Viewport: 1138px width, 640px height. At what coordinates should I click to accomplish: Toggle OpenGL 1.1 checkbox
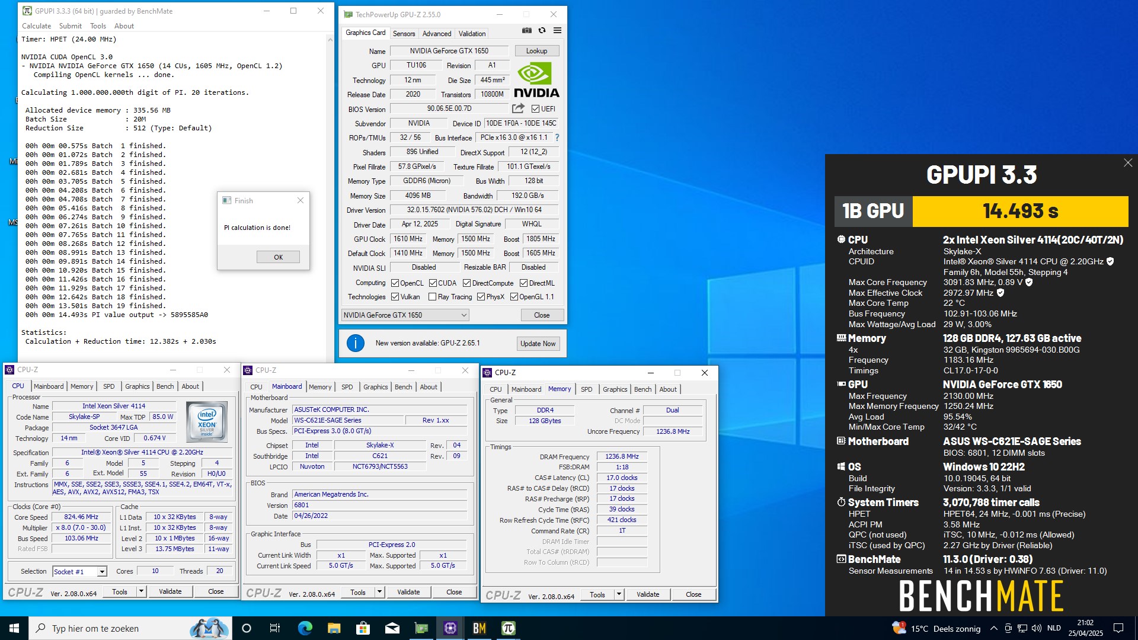click(x=514, y=297)
